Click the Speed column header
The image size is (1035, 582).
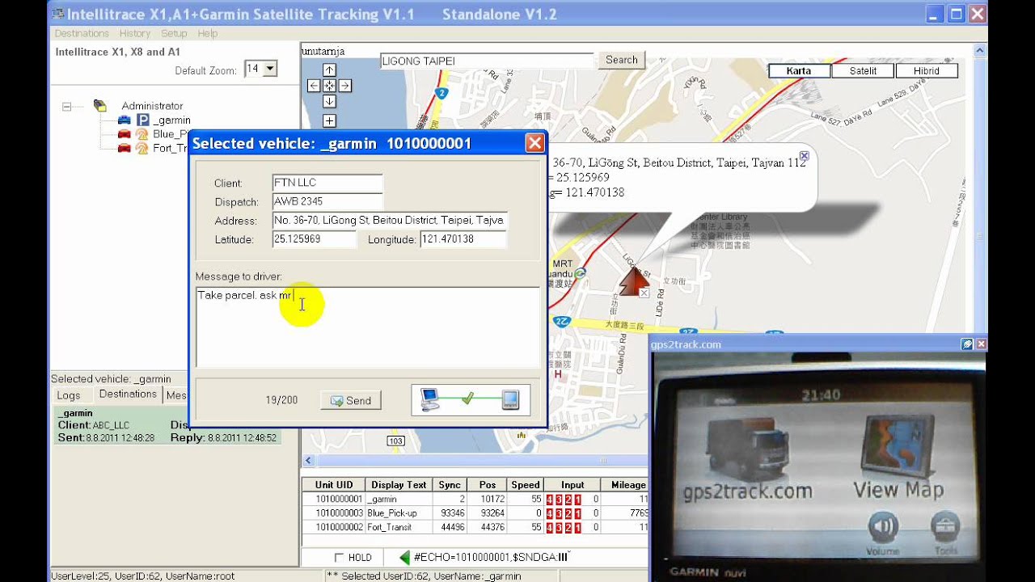point(526,485)
